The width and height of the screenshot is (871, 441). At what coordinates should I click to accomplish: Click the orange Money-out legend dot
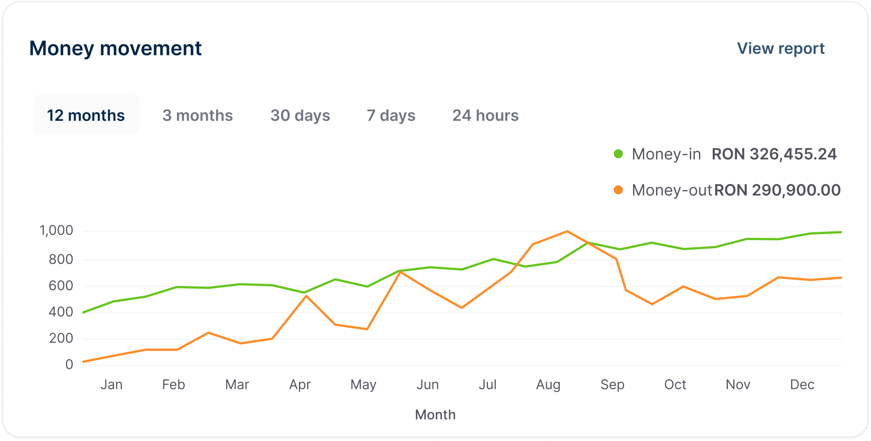coord(618,190)
